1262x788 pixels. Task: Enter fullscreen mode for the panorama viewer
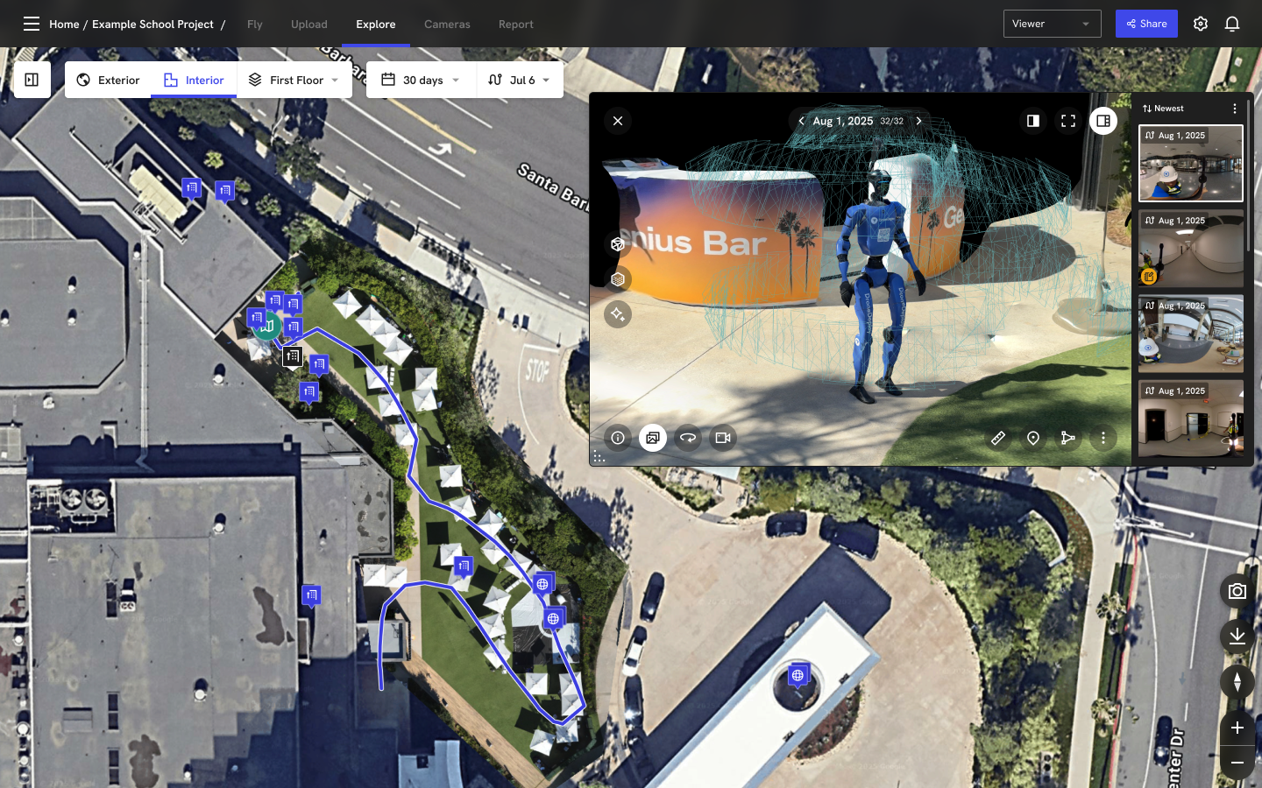[1068, 121]
